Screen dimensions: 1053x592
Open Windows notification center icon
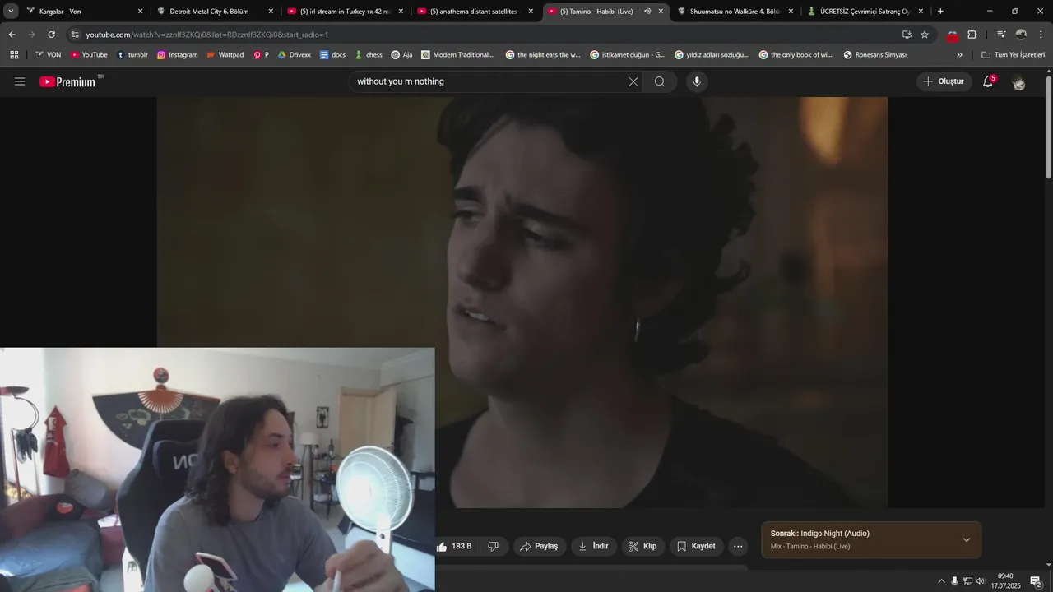point(1036,581)
